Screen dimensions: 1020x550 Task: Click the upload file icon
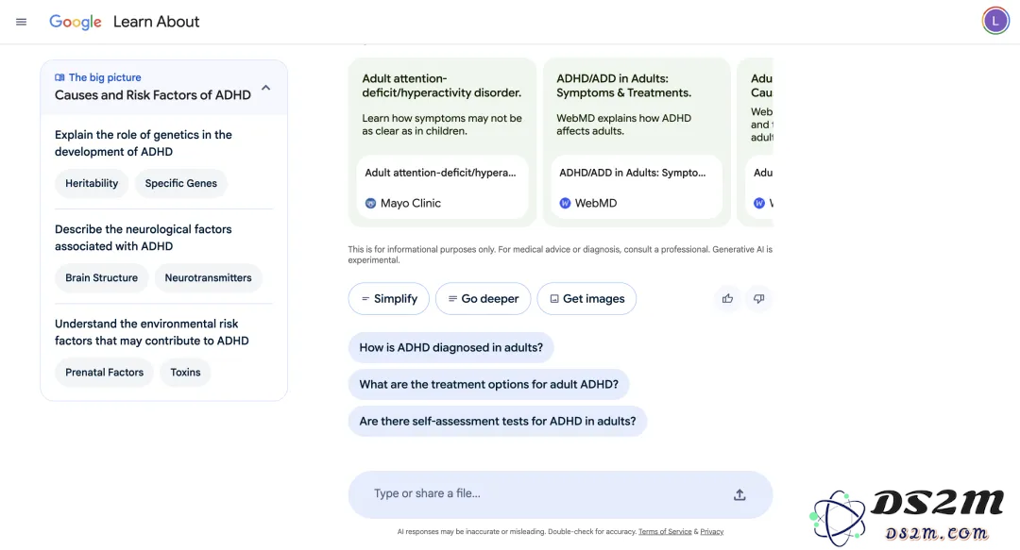point(739,494)
